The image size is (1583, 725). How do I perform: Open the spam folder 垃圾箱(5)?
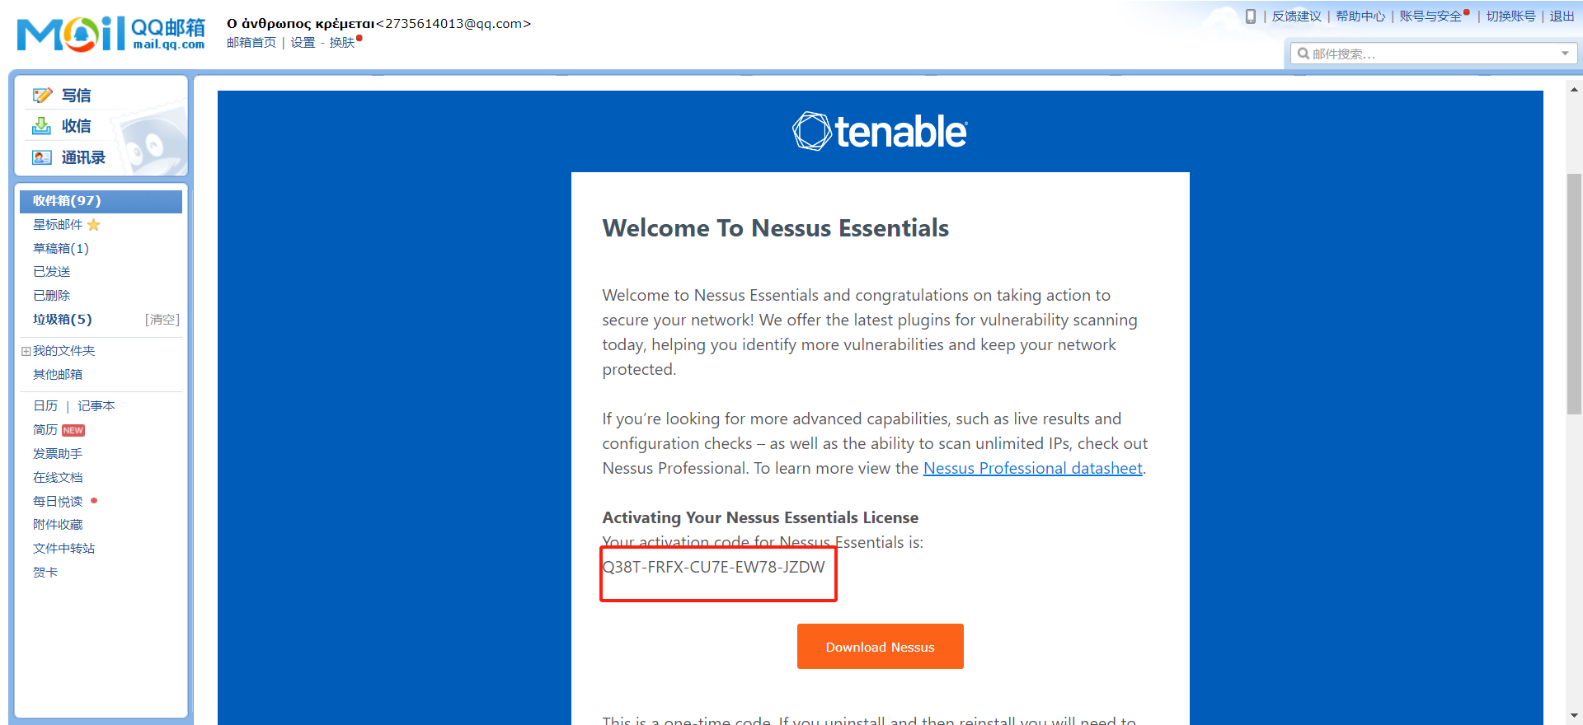point(63,320)
